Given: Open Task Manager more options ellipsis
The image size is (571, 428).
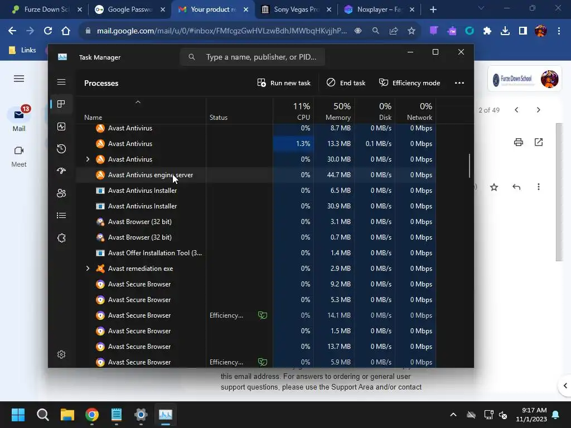Looking at the screenshot, I should (459, 83).
